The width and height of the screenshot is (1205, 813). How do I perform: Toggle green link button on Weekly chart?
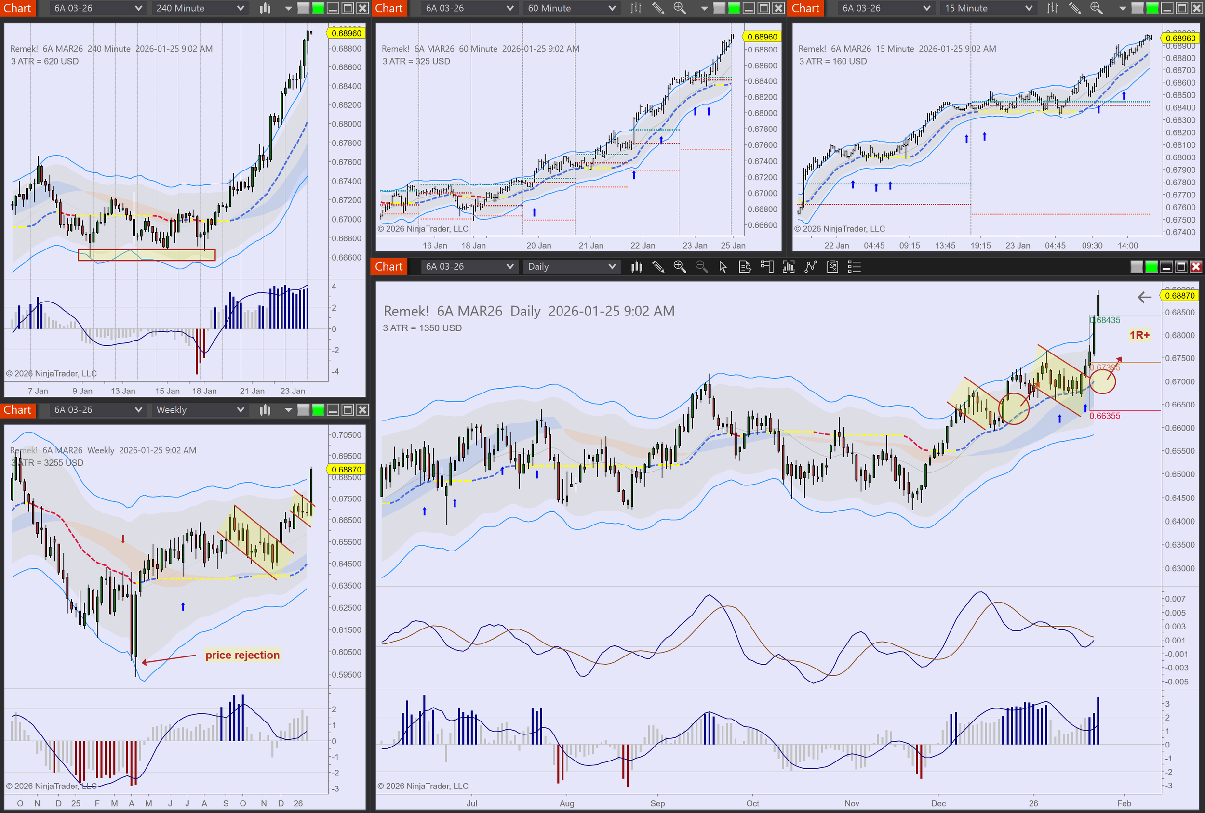click(318, 410)
